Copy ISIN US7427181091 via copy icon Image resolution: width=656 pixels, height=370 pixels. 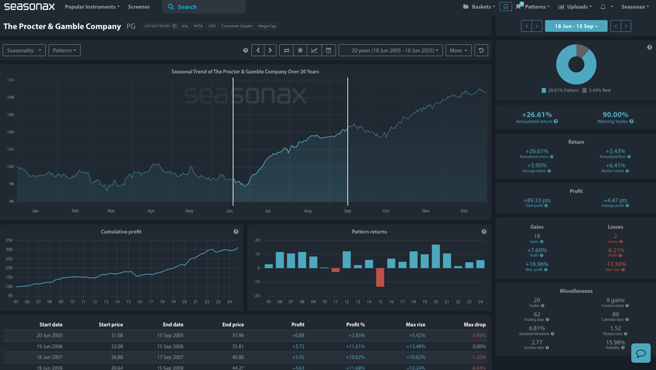tap(174, 26)
